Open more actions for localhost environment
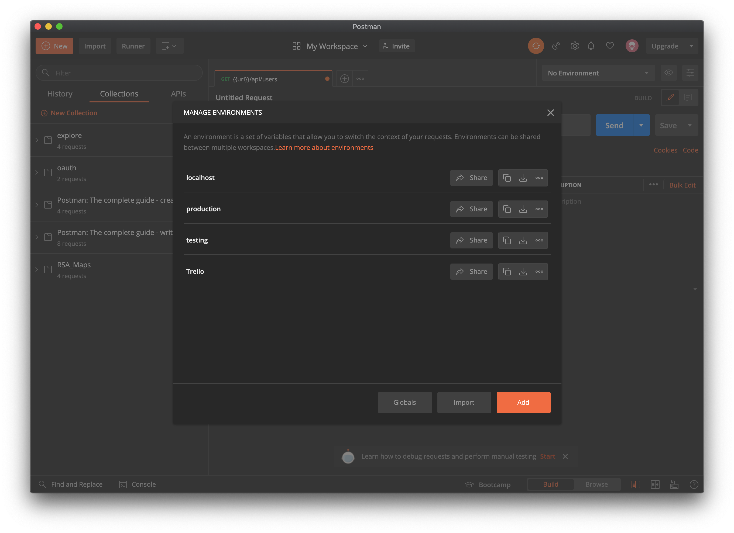The height and width of the screenshot is (533, 734). [539, 178]
